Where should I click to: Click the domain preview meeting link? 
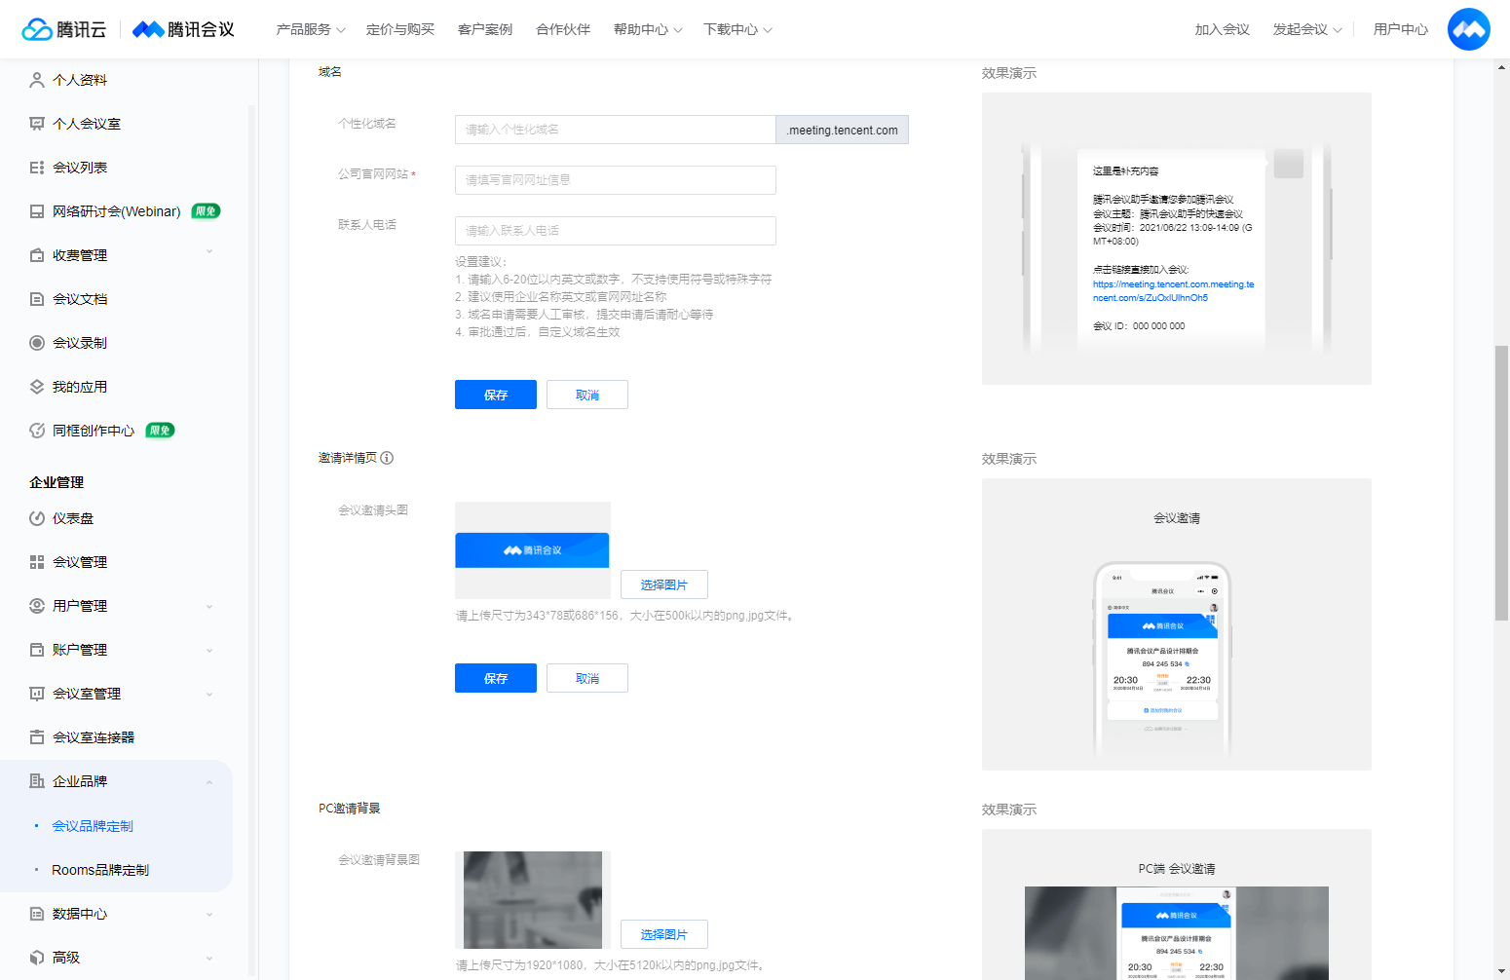tap(1173, 291)
